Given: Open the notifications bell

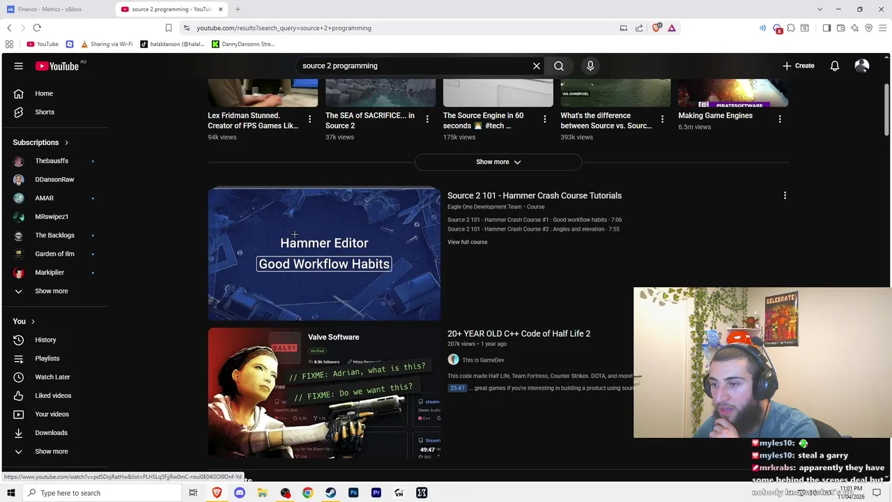Looking at the screenshot, I should 835,66.
